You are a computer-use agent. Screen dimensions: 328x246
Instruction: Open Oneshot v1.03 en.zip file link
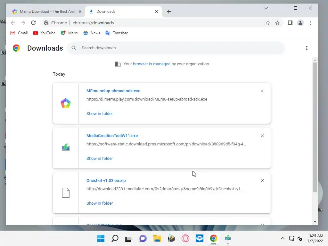[106, 181]
